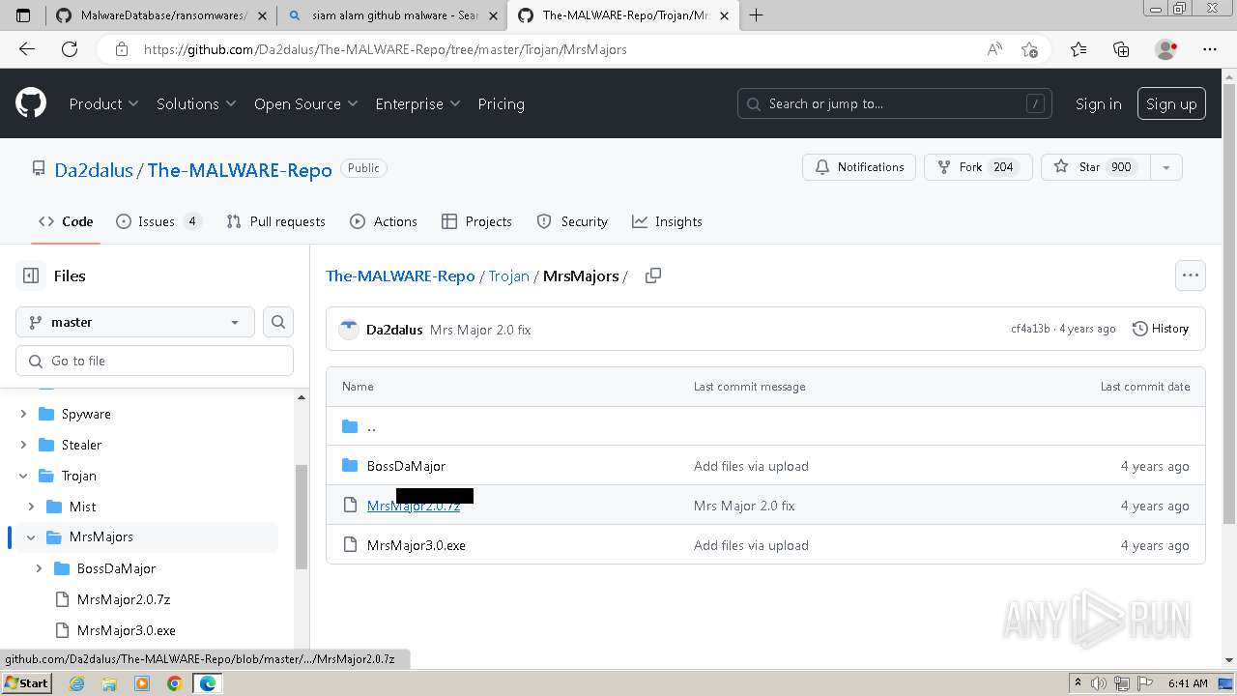The height and width of the screenshot is (696, 1237).
Task: Click the Pricing link
Action: point(501,103)
